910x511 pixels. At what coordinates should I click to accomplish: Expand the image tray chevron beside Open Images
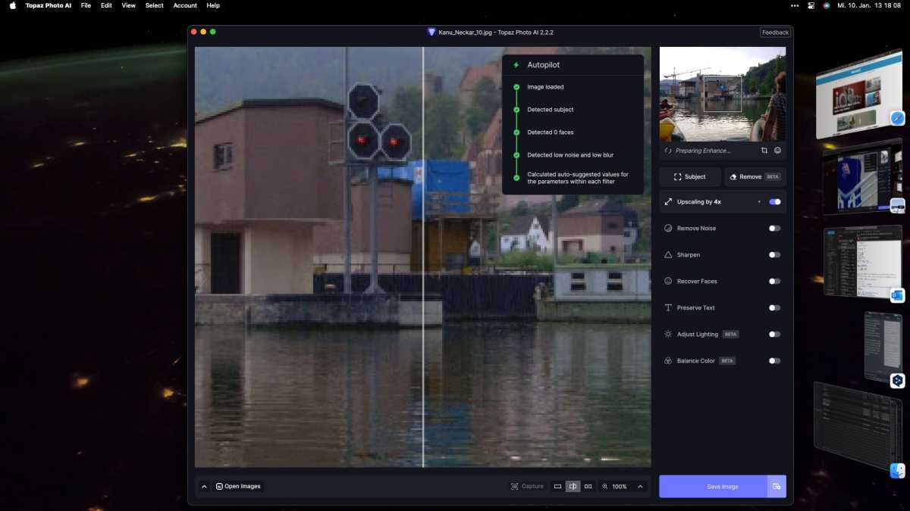point(204,486)
